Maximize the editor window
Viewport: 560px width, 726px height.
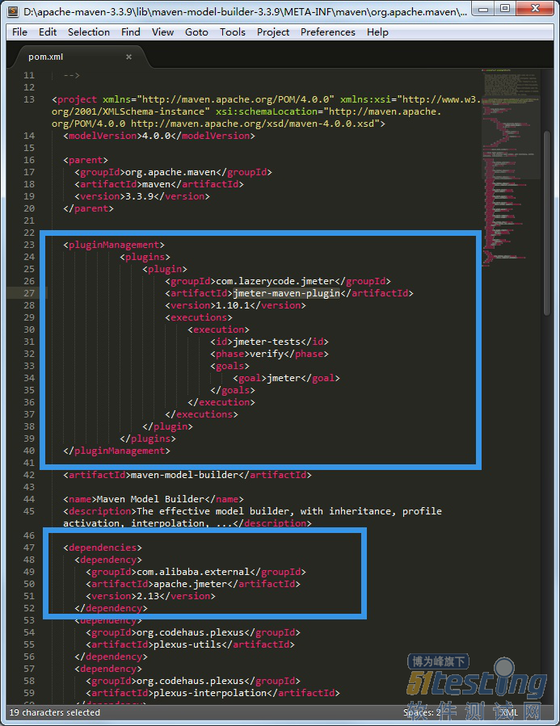coord(505,9)
